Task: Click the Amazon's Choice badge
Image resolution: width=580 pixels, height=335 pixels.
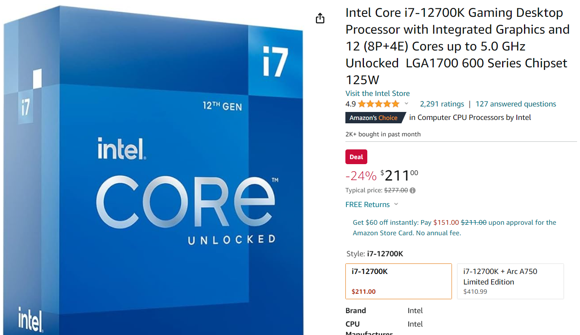Action: point(374,118)
